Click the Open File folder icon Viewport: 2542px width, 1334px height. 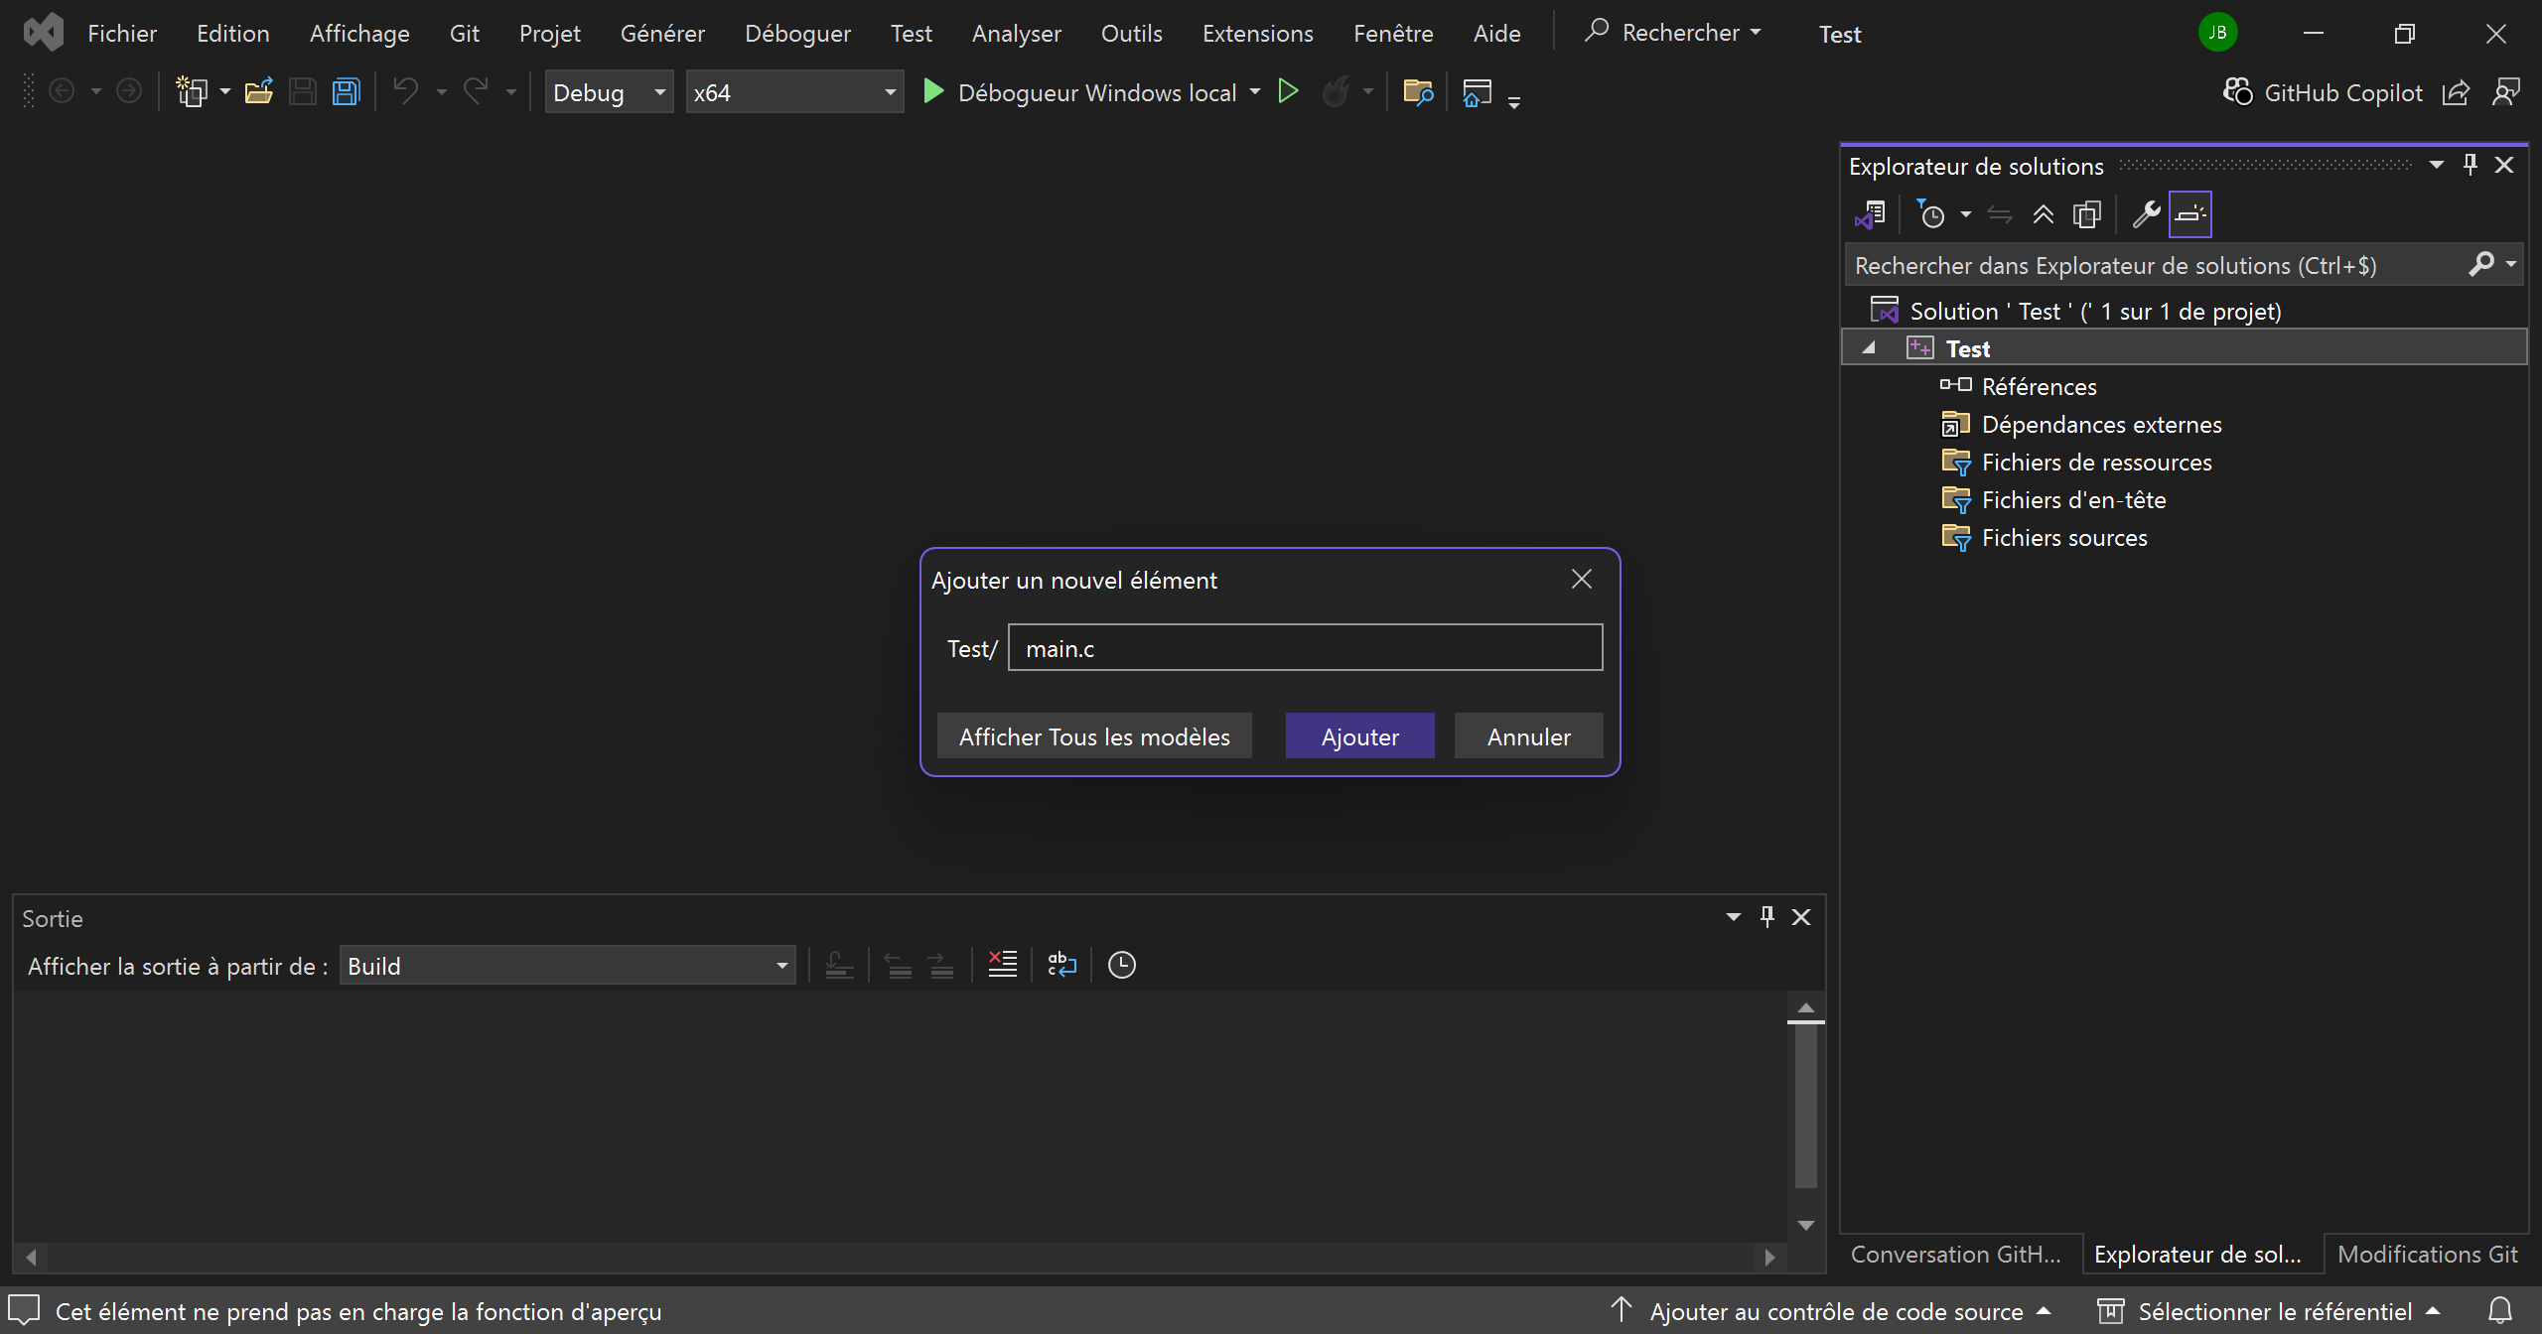tap(259, 92)
